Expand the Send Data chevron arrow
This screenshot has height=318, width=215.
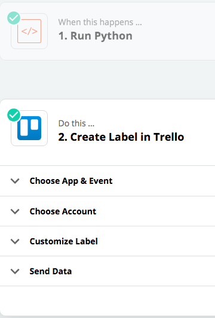(15, 271)
